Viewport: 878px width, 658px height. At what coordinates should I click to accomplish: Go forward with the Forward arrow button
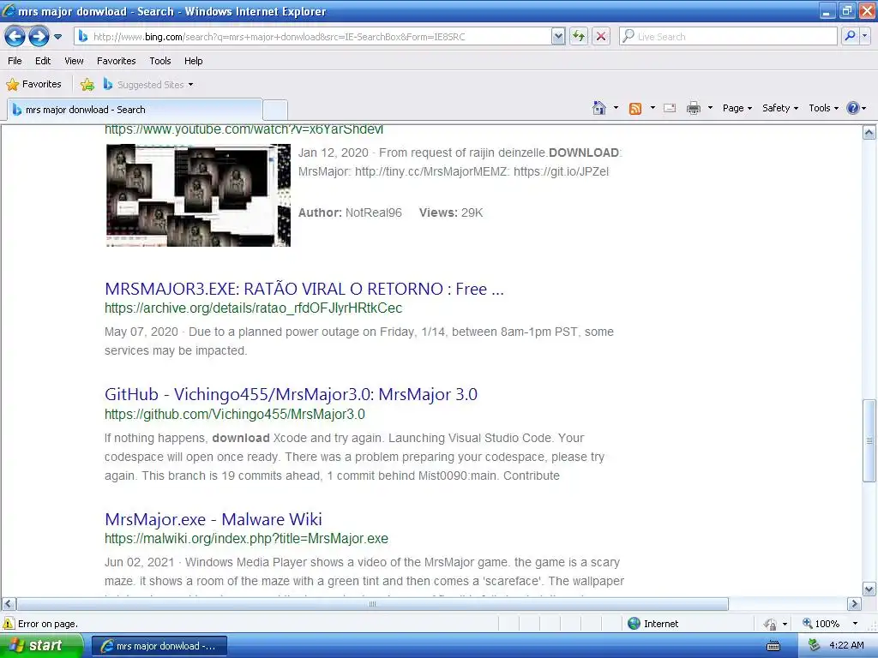point(39,37)
